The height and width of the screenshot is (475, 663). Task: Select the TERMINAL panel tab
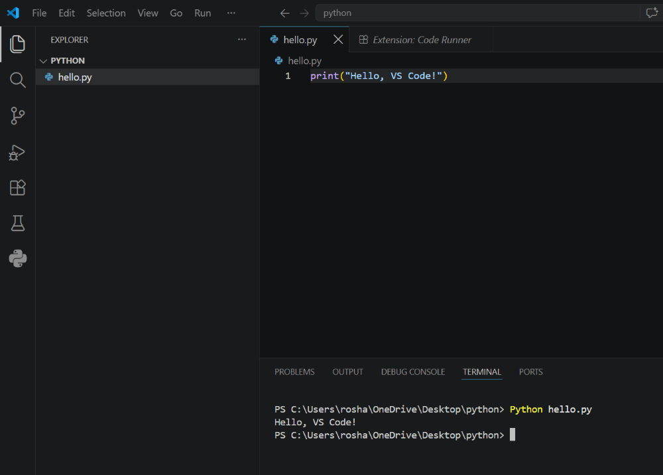(481, 372)
